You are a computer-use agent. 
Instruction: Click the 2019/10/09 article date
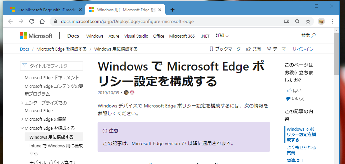pos(108,92)
